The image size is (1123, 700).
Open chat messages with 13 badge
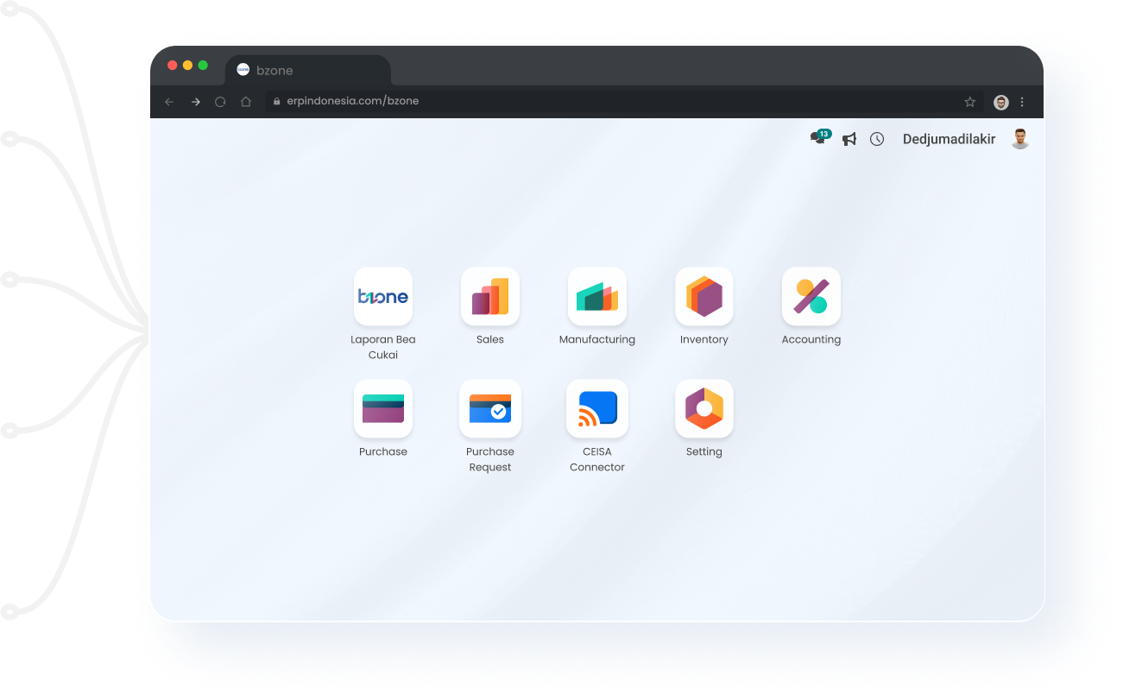point(820,137)
